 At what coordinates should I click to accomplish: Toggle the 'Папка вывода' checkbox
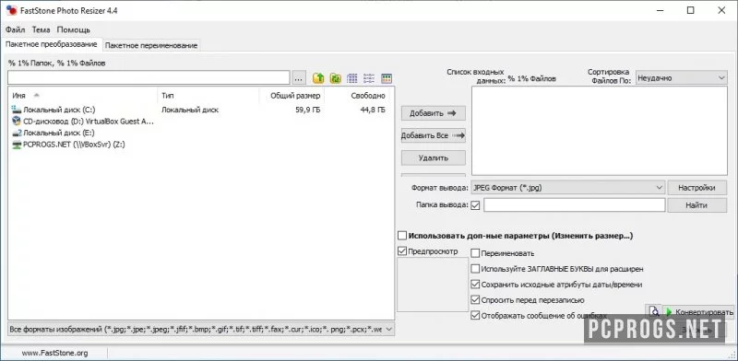(x=475, y=205)
